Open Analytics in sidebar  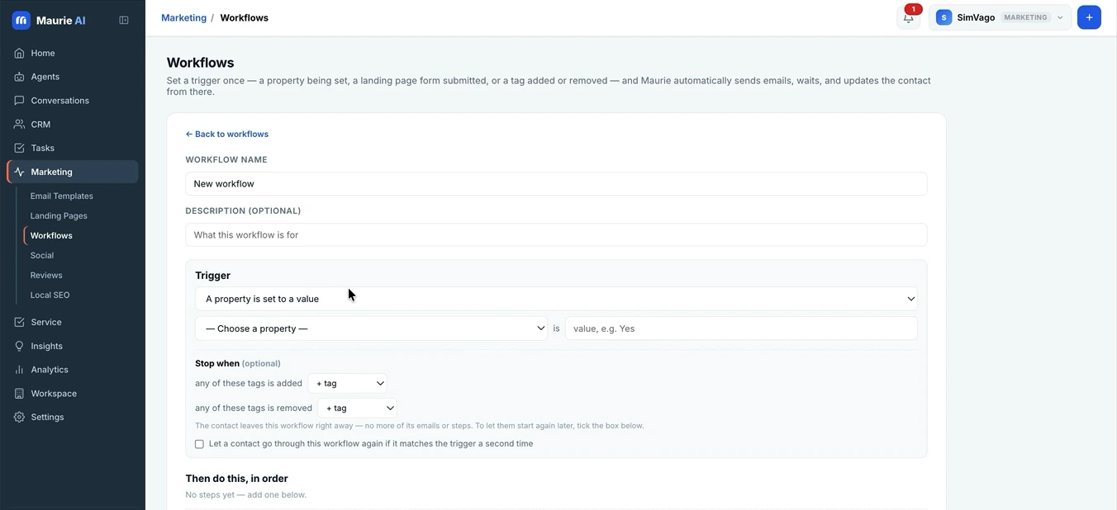pyautogui.click(x=73, y=370)
